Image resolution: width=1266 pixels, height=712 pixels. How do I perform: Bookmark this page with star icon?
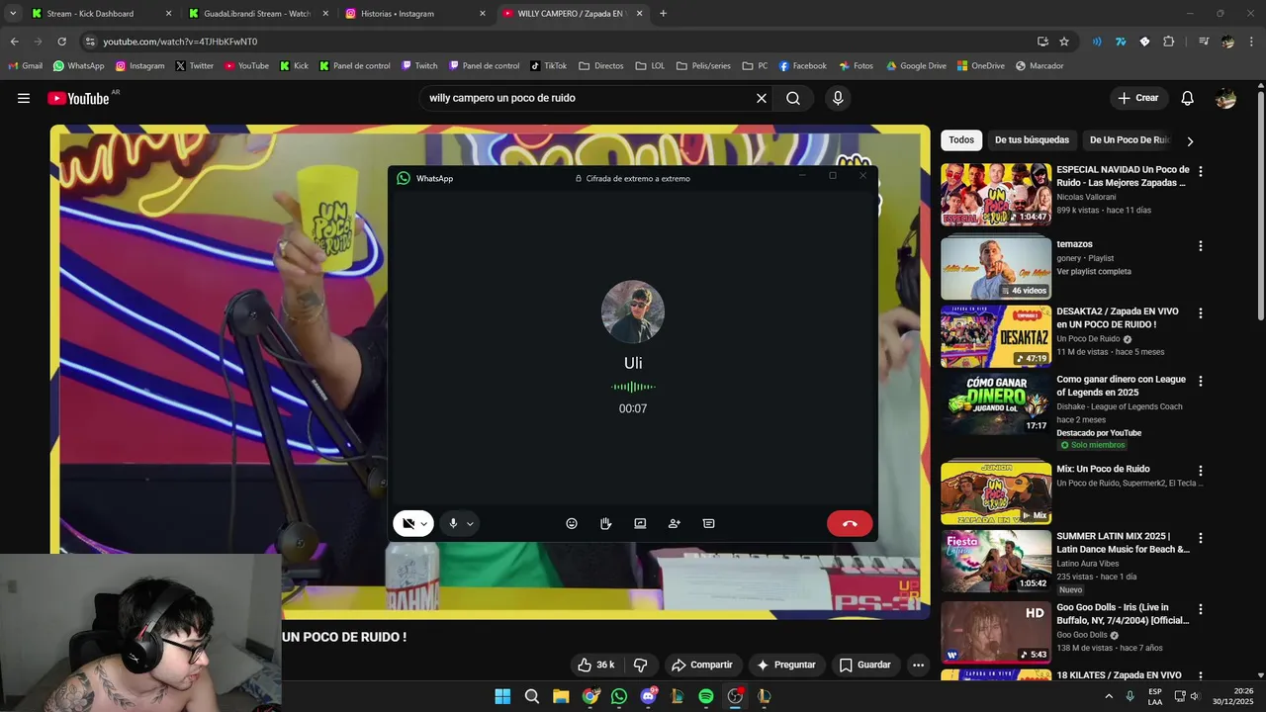[1064, 42]
